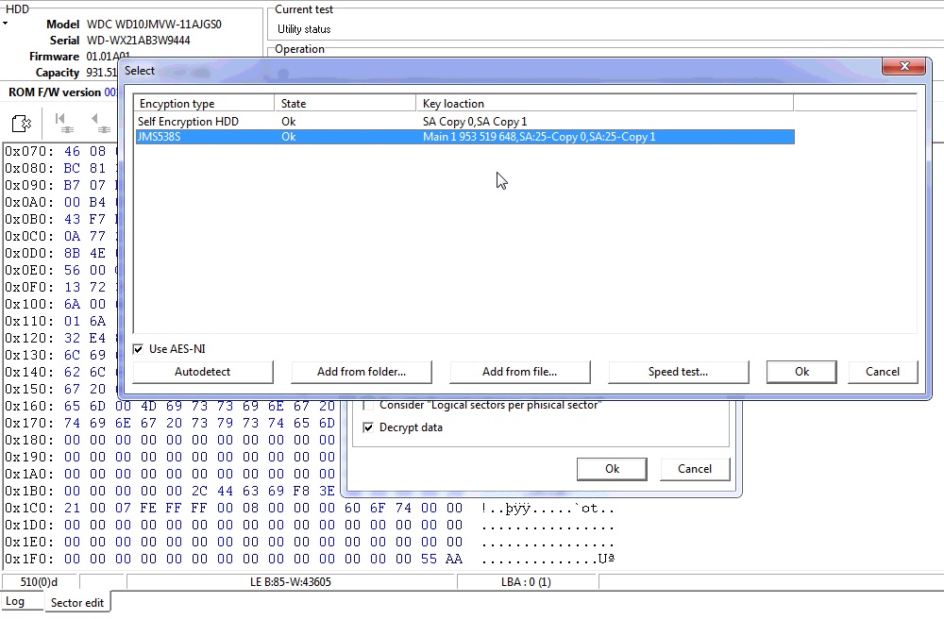Click status bar LBA : 0 (1) field
Screen dimensions: 944x619
coord(526,582)
